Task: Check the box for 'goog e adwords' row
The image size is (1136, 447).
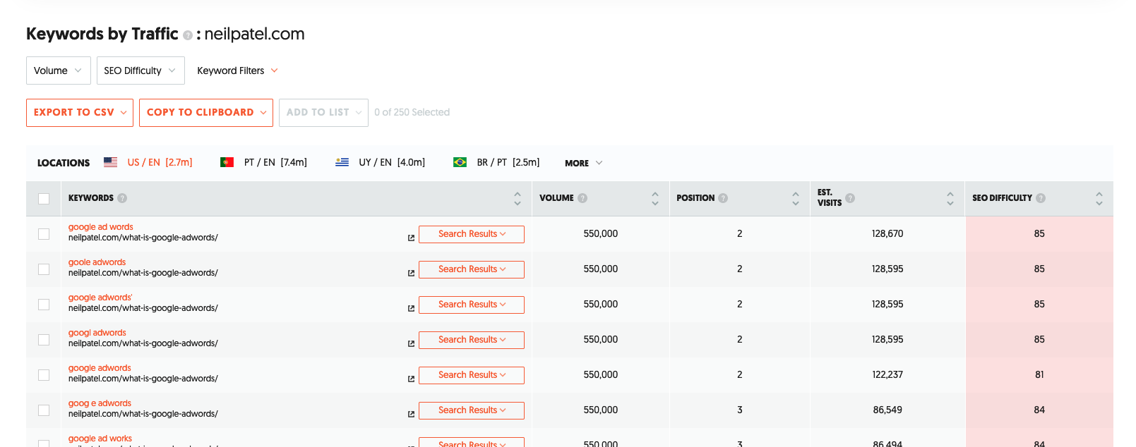Action: [44, 410]
